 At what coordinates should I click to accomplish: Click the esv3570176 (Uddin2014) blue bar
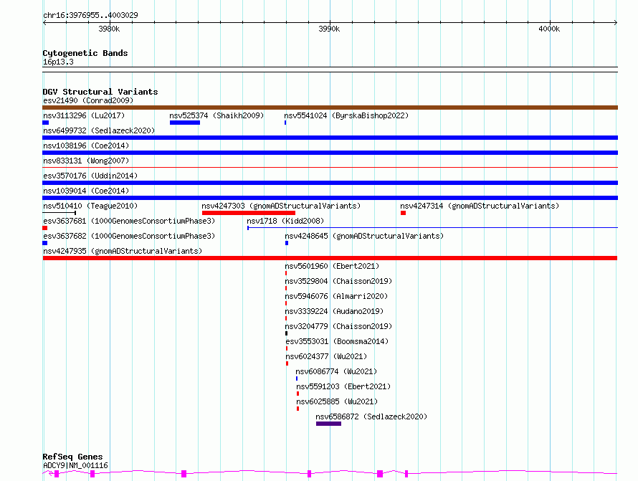(330, 183)
